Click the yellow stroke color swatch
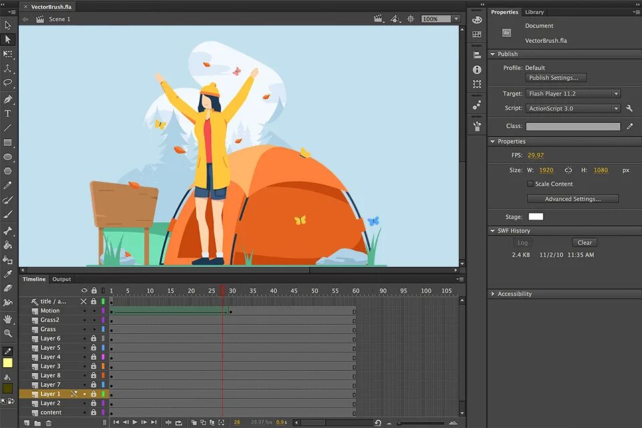 tap(8, 363)
